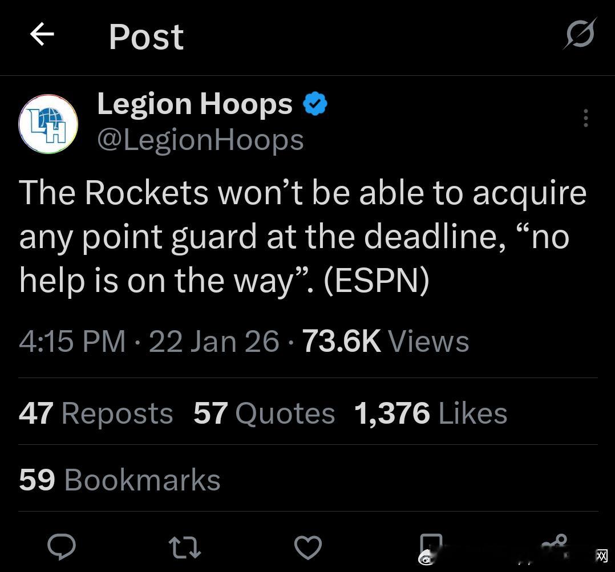Like the Rockets post
615x572 pixels.
tap(307, 547)
